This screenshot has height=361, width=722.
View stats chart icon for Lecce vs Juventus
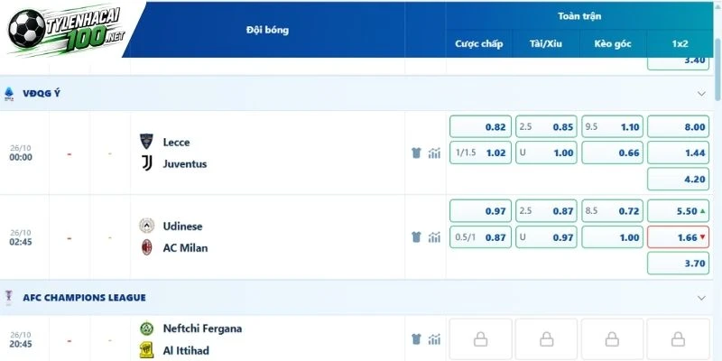(434, 153)
